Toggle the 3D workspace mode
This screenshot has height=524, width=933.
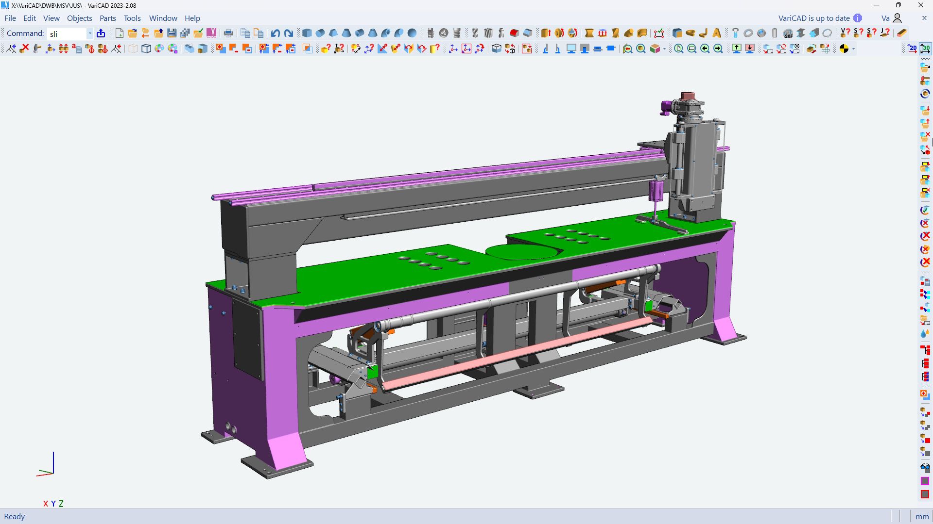926,49
